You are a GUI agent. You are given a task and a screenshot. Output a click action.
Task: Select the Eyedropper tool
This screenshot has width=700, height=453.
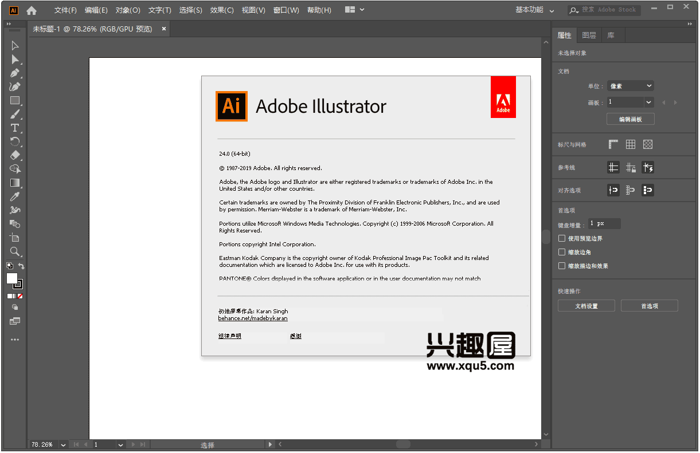(15, 196)
